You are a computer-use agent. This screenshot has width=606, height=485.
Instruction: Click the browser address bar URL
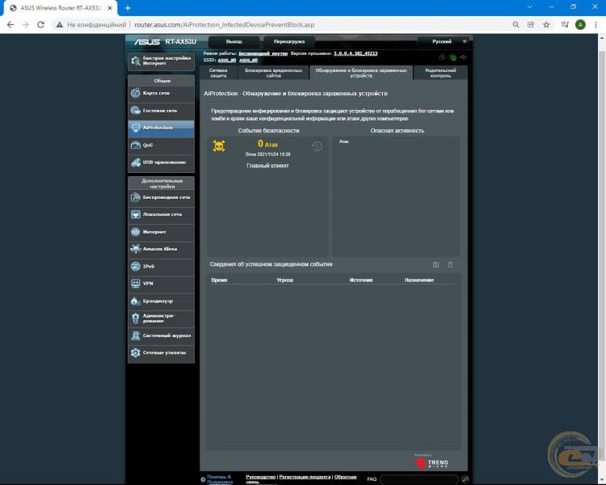tap(224, 25)
